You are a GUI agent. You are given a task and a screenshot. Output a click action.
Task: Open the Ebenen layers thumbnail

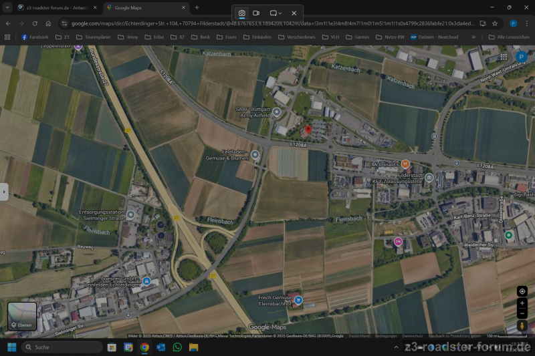[x=22, y=317]
